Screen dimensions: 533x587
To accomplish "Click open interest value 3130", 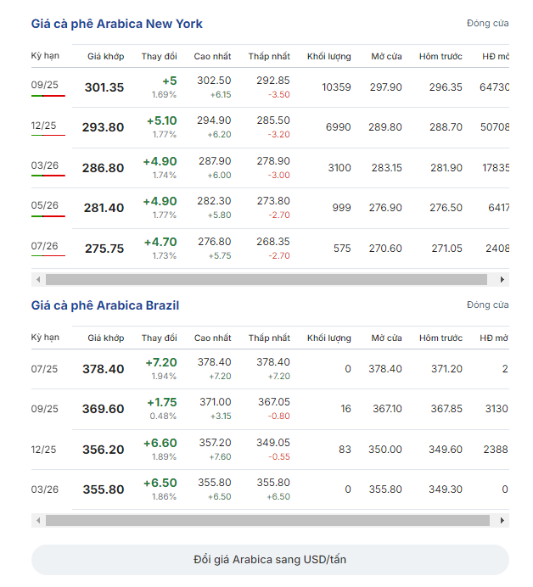I will coord(497,408).
